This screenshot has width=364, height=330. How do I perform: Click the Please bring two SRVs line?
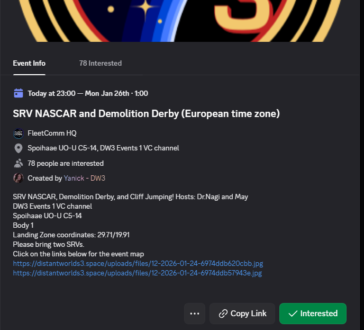(x=49, y=245)
